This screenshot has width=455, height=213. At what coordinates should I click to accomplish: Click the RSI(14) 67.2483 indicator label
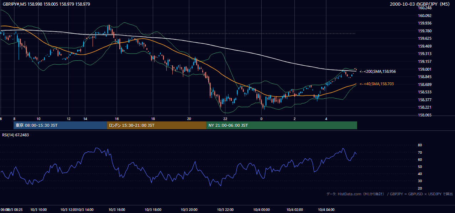[16, 135]
